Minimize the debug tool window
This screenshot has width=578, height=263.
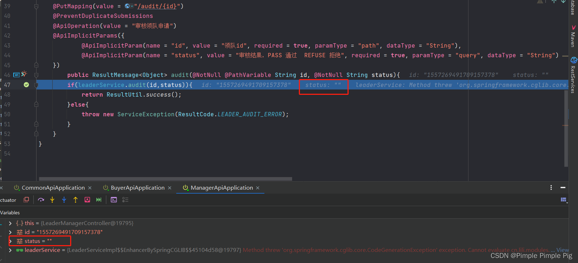click(563, 187)
